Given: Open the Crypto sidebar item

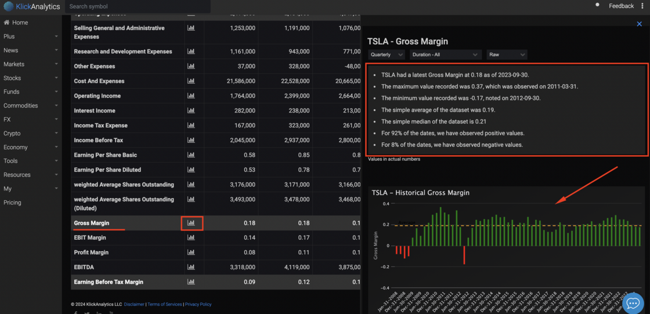Looking at the screenshot, I should [x=31, y=133].
